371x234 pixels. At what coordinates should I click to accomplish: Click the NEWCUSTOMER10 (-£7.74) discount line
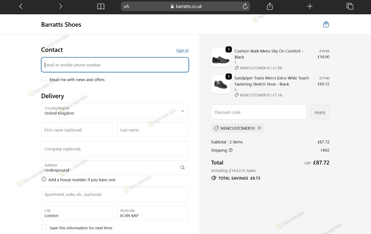[258, 95]
